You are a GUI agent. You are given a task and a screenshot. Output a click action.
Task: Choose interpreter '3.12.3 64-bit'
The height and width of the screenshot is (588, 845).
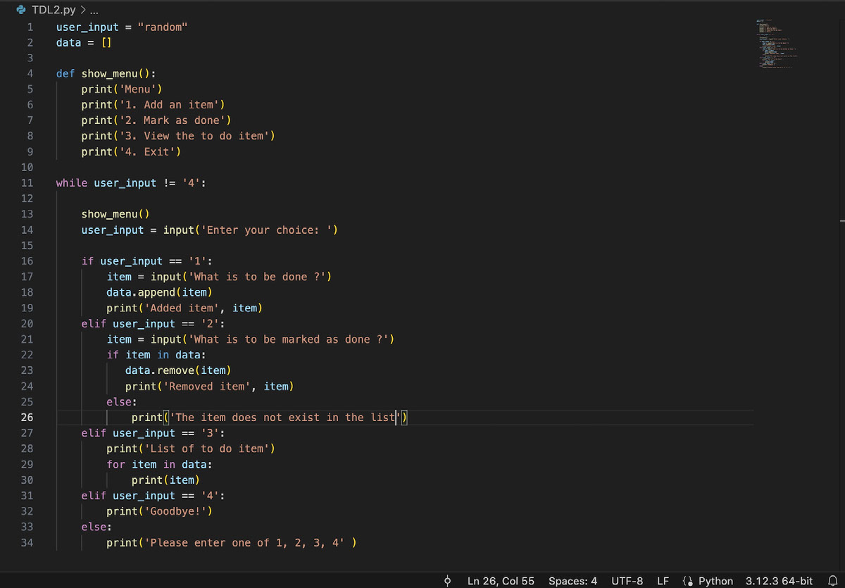pyautogui.click(x=779, y=581)
